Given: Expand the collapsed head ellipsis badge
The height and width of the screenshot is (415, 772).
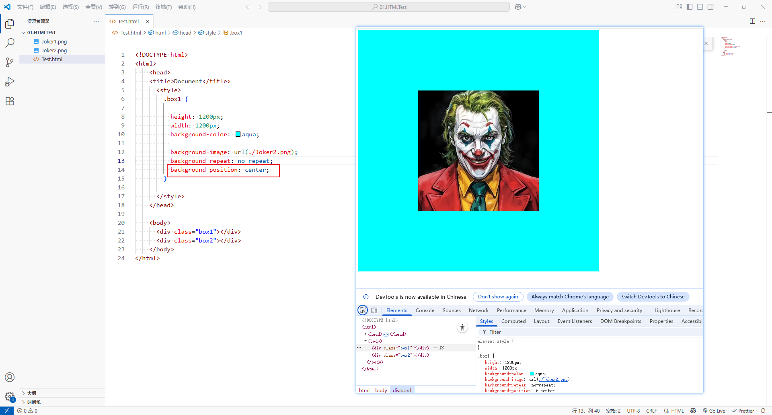Looking at the screenshot, I should click(386, 334).
